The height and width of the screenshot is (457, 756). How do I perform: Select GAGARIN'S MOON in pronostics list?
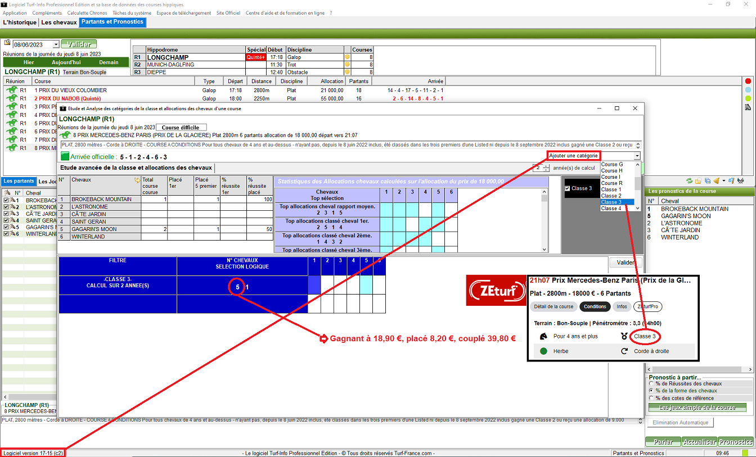(686, 216)
